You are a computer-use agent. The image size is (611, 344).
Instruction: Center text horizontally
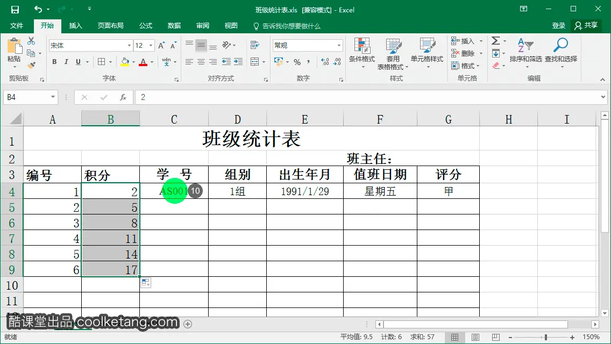pyautogui.click(x=201, y=62)
